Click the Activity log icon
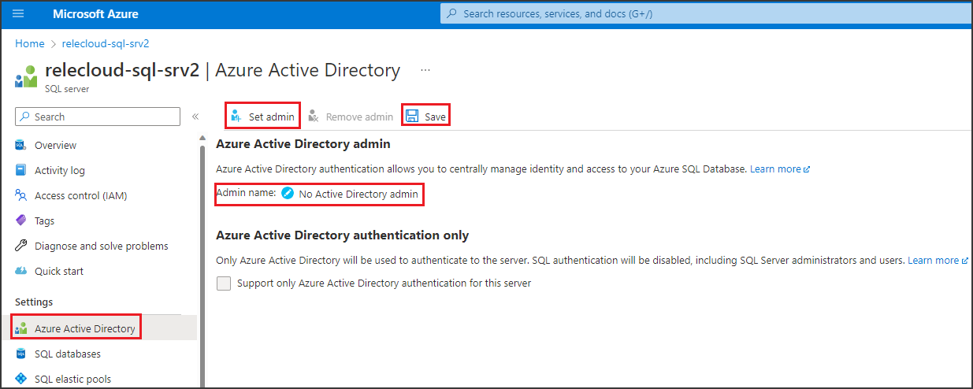This screenshot has width=973, height=389. coord(21,170)
